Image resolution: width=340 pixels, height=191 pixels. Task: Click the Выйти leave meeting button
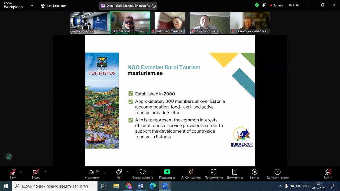[x=328, y=174]
